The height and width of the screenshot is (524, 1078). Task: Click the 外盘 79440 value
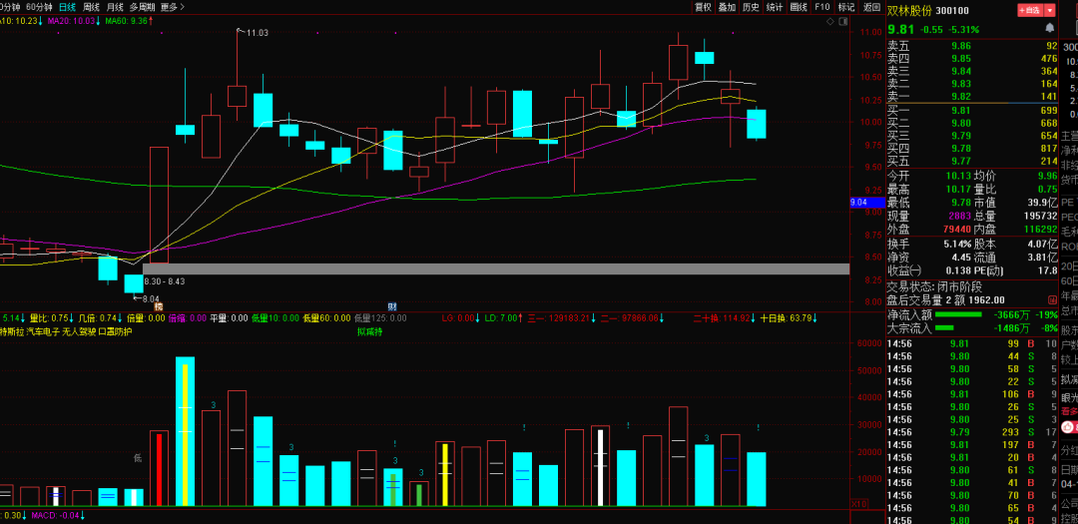pos(956,229)
